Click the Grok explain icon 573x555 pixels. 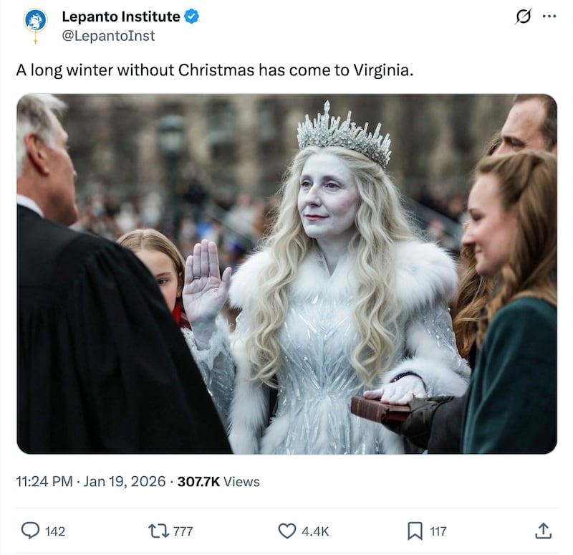click(524, 17)
